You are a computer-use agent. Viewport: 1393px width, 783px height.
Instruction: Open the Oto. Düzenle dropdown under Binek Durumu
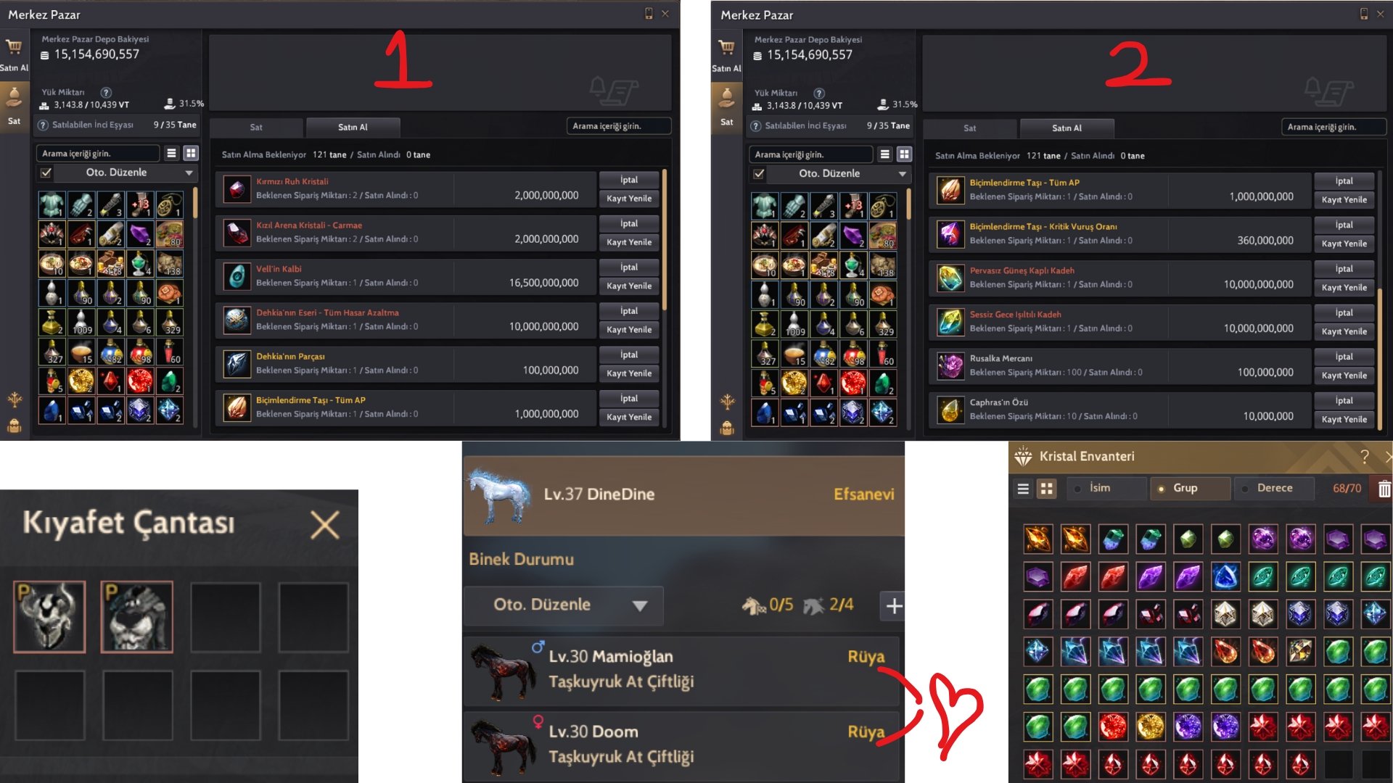(x=564, y=605)
